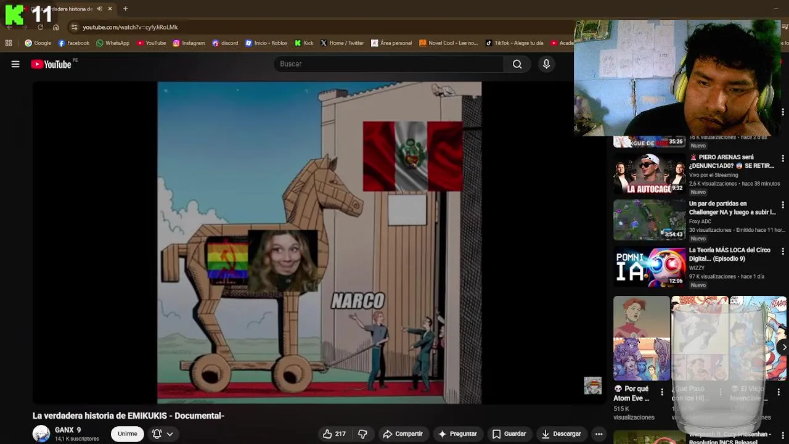Open the Instagram bookmark
The width and height of the screenshot is (789, 444).
[x=189, y=43]
